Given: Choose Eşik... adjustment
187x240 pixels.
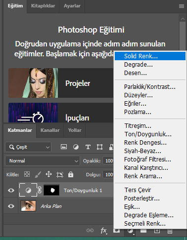Looking at the screenshot, I should pyautogui.click(x=150, y=207).
